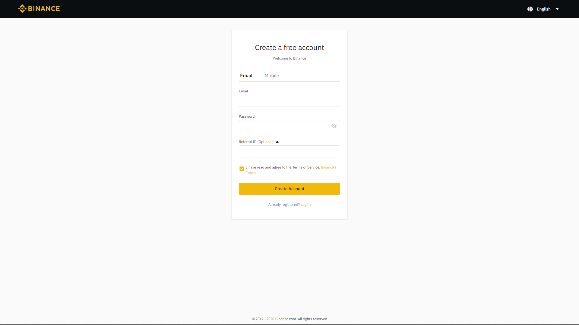
Task: Open the English language dropdown
Action: point(543,9)
